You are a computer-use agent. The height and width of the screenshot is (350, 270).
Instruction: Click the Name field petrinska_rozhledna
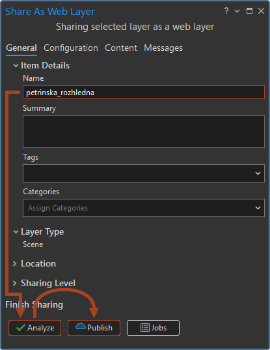click(x=144, y=93)
